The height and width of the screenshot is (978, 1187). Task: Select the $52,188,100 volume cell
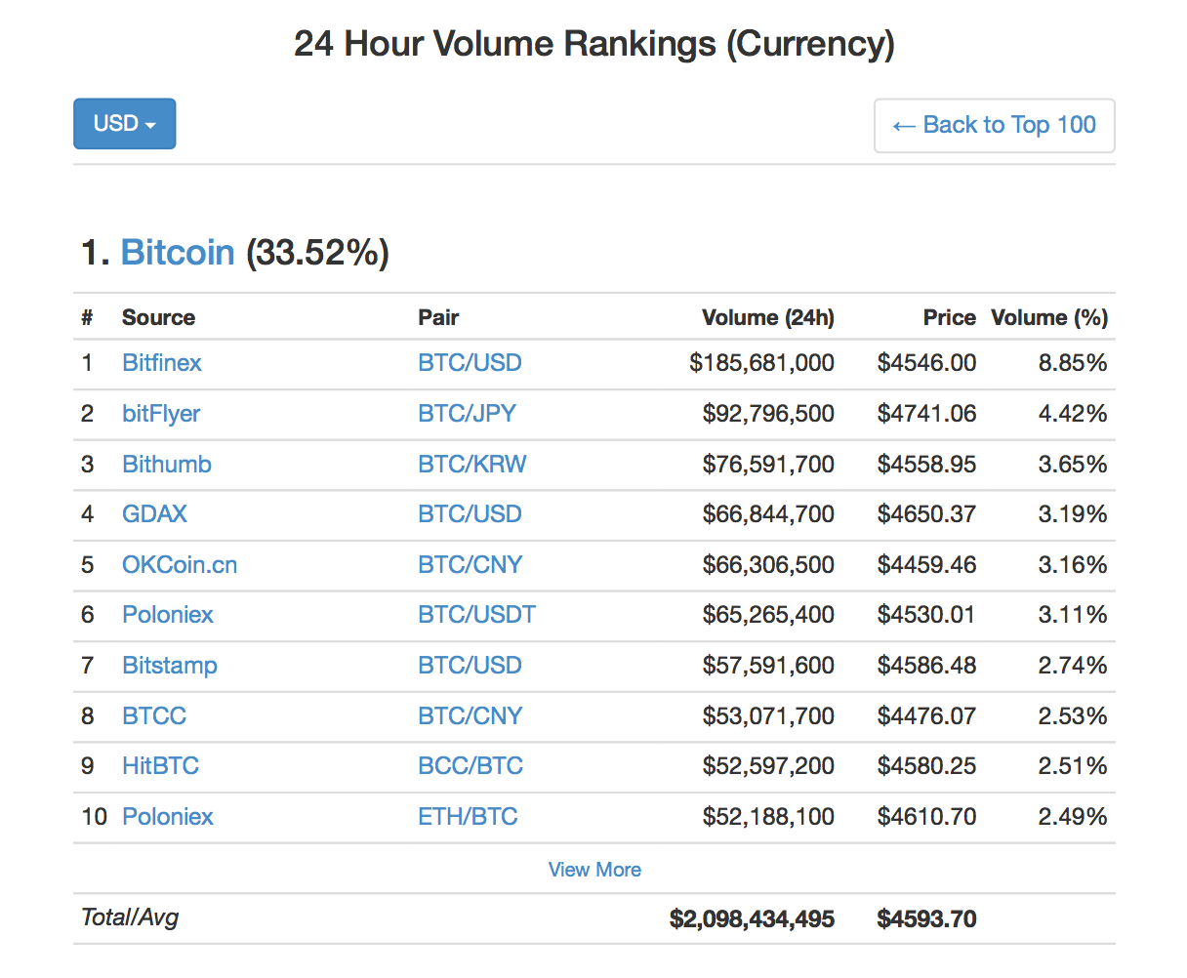pos(768,817)
